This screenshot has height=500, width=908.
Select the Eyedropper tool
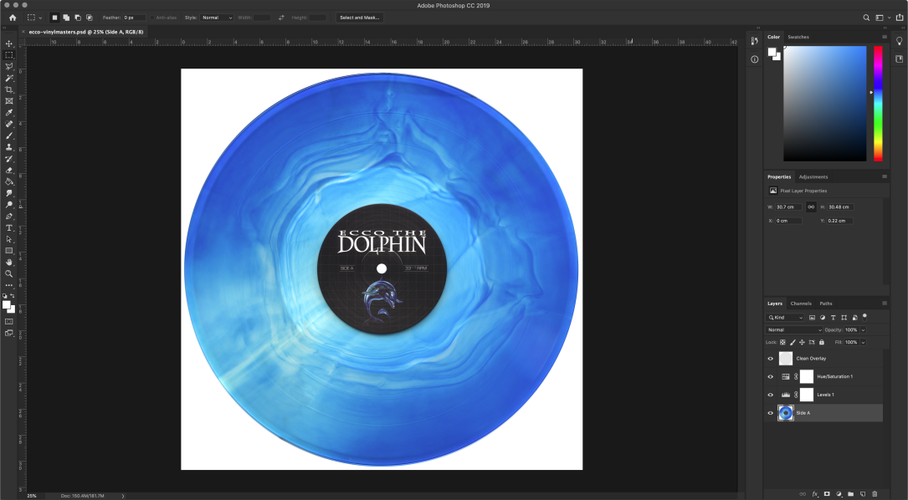coord(9,112)
